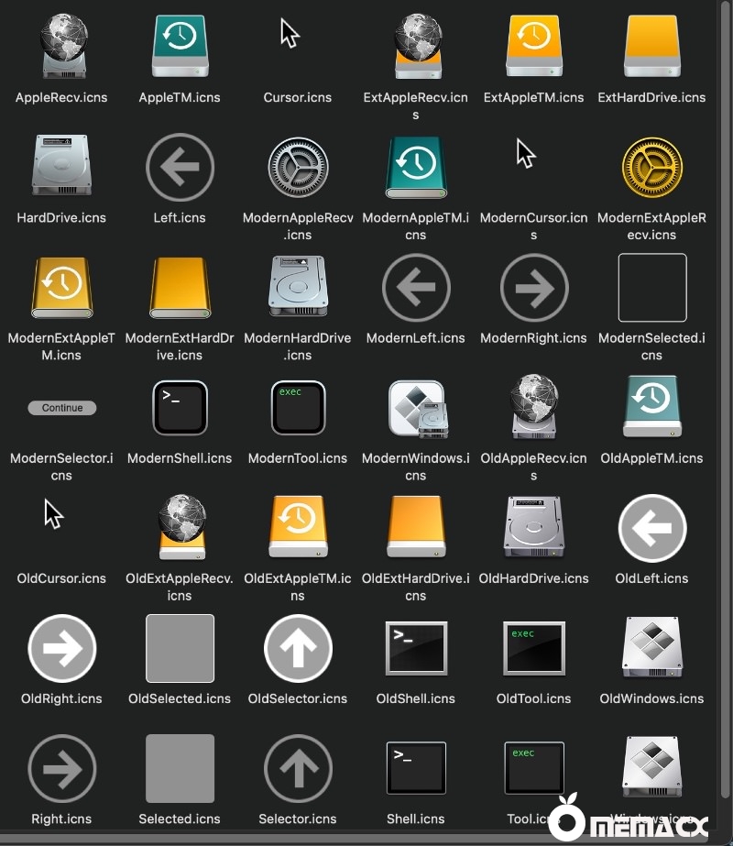Select the OldLeft.icns white arrow icon

pyautogui.click(x=651, y=528)
